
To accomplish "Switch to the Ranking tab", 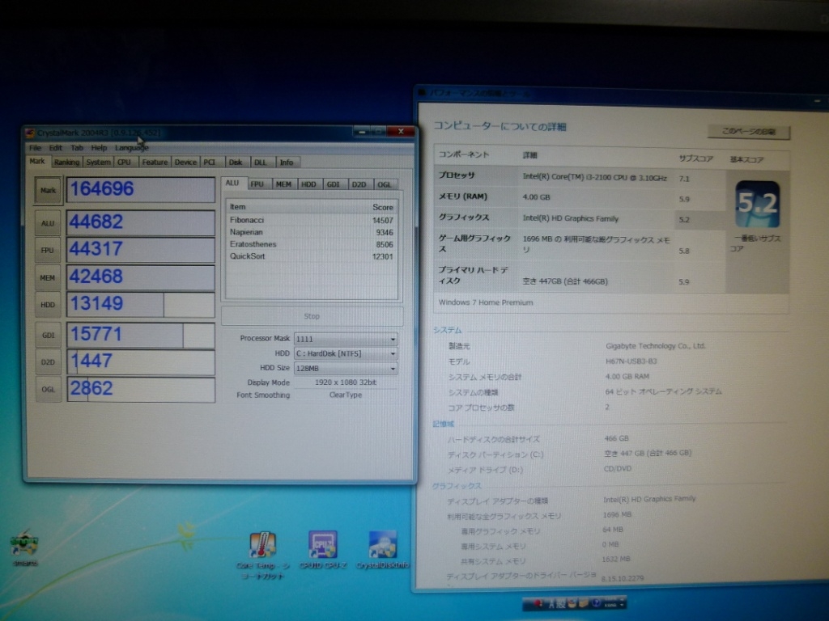I will pyautogui.click(x=66, y=163).
